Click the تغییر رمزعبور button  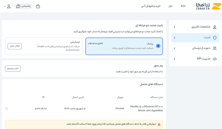click(13, 69)
